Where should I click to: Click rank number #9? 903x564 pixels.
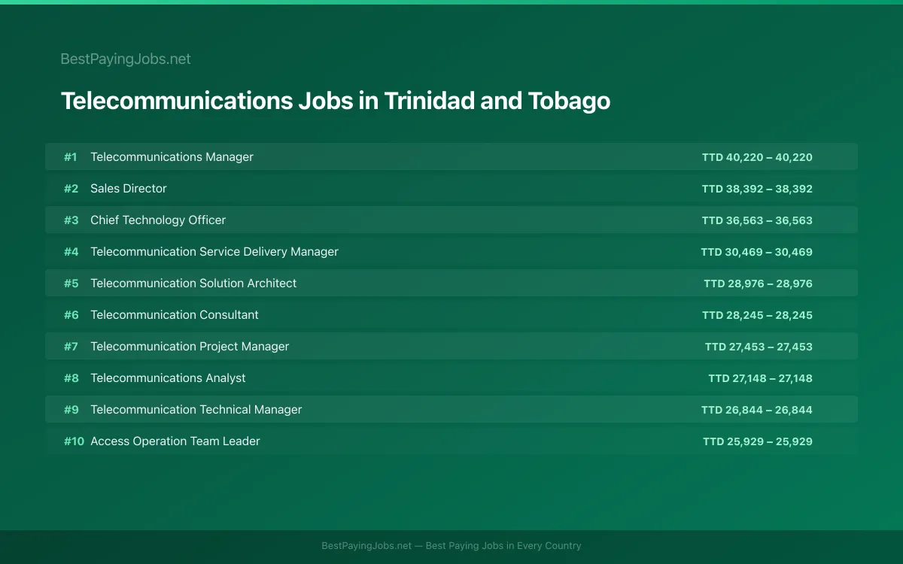pos(71,410)
